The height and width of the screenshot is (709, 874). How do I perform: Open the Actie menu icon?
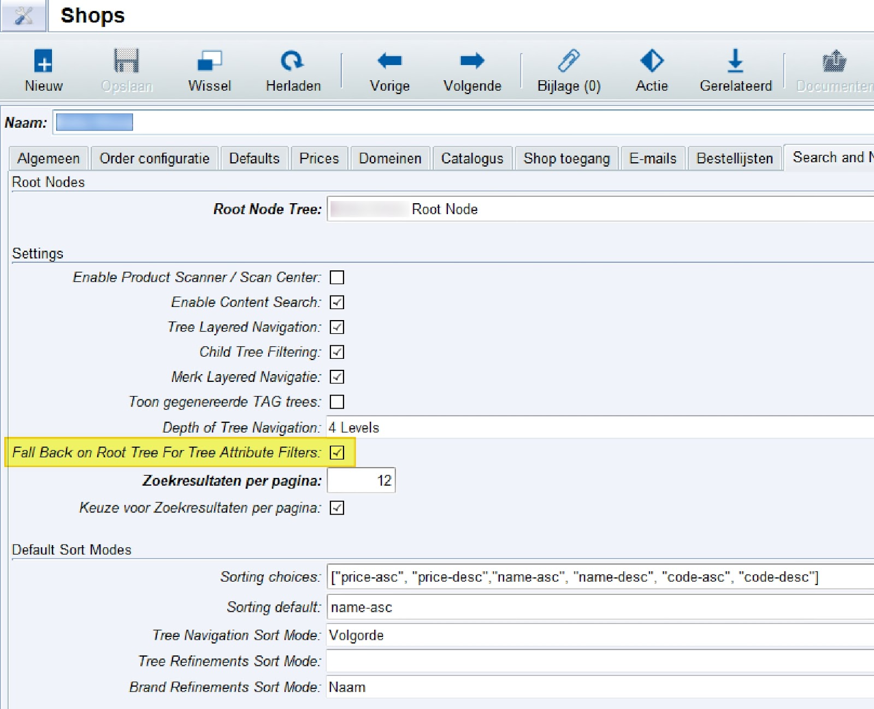coord(652,61)
